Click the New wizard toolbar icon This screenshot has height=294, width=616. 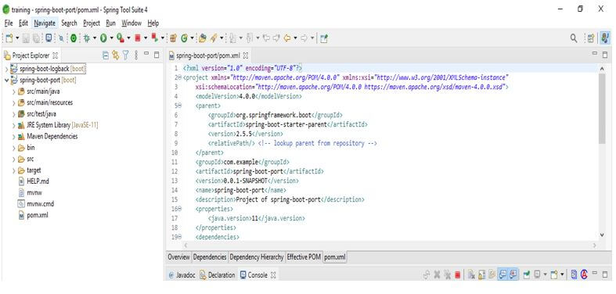9,38
